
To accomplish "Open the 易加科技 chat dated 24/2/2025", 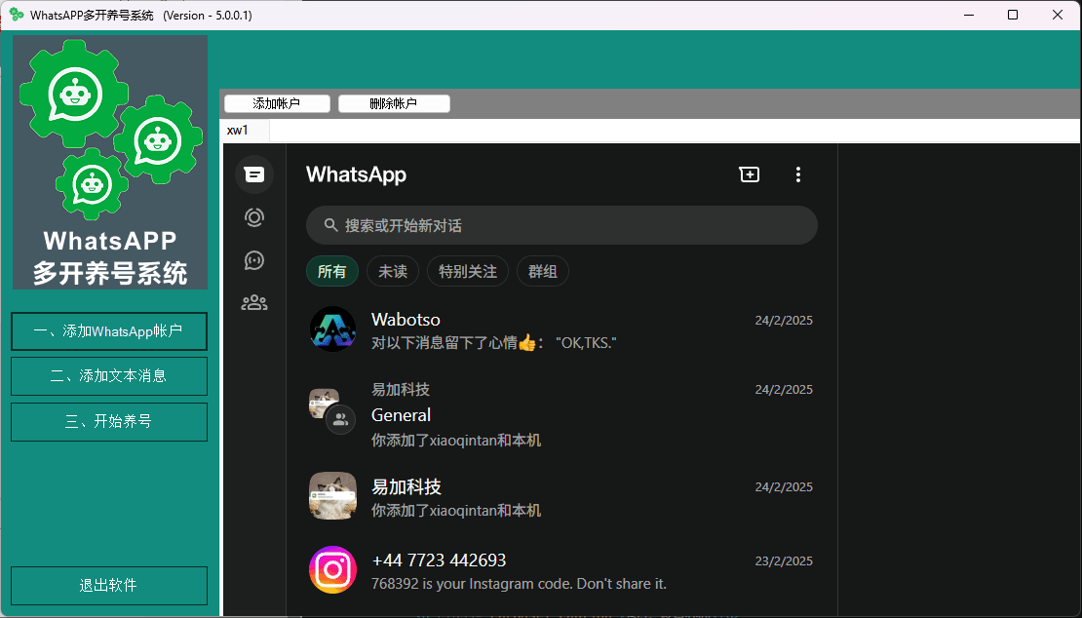I will [x=561, y=496].
